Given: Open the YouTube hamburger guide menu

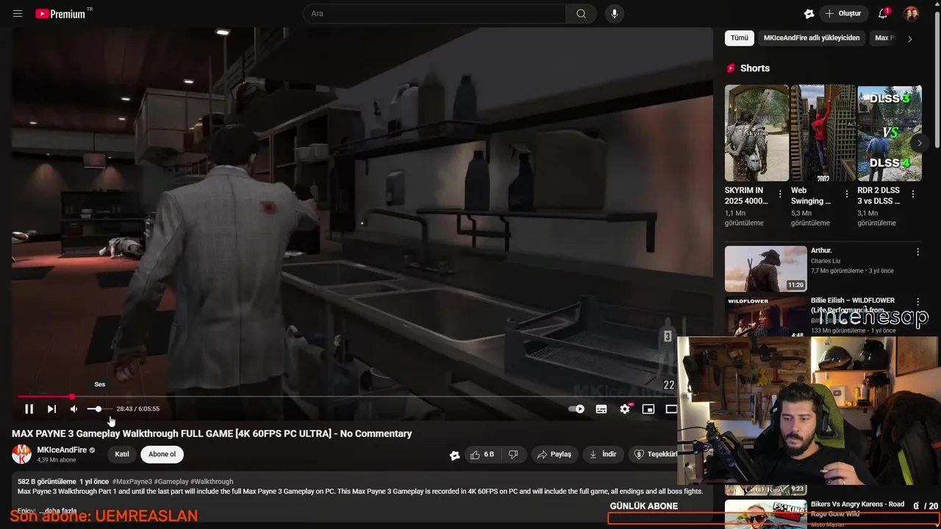Looking at the screenshot, I should [x=18, y=14].
